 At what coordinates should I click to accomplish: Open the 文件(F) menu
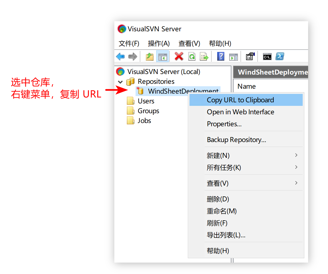(129, 44)
